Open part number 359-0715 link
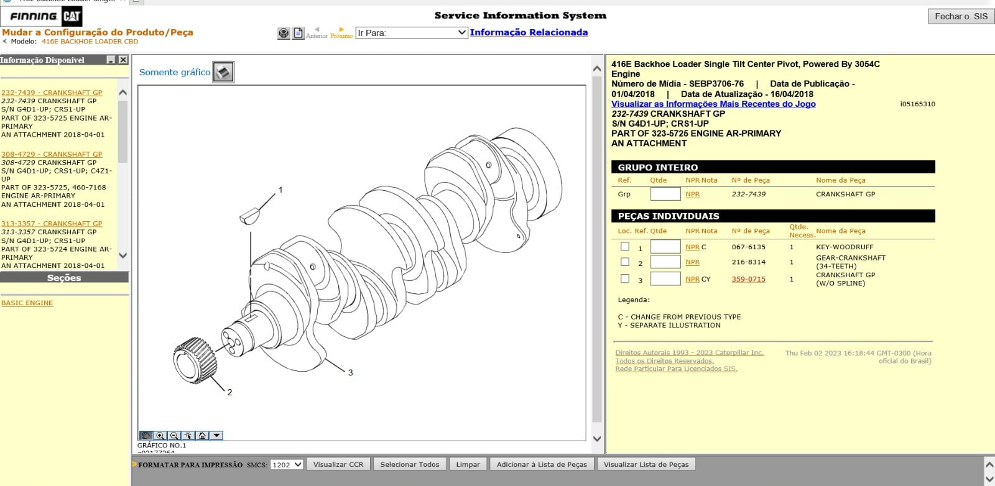Screen dimensions: 995x486 coord(748,280)
